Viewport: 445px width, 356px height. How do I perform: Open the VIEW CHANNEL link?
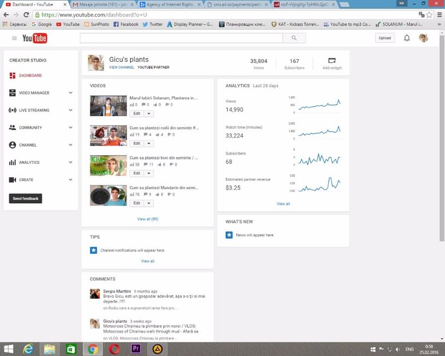[x=121, y=68]
